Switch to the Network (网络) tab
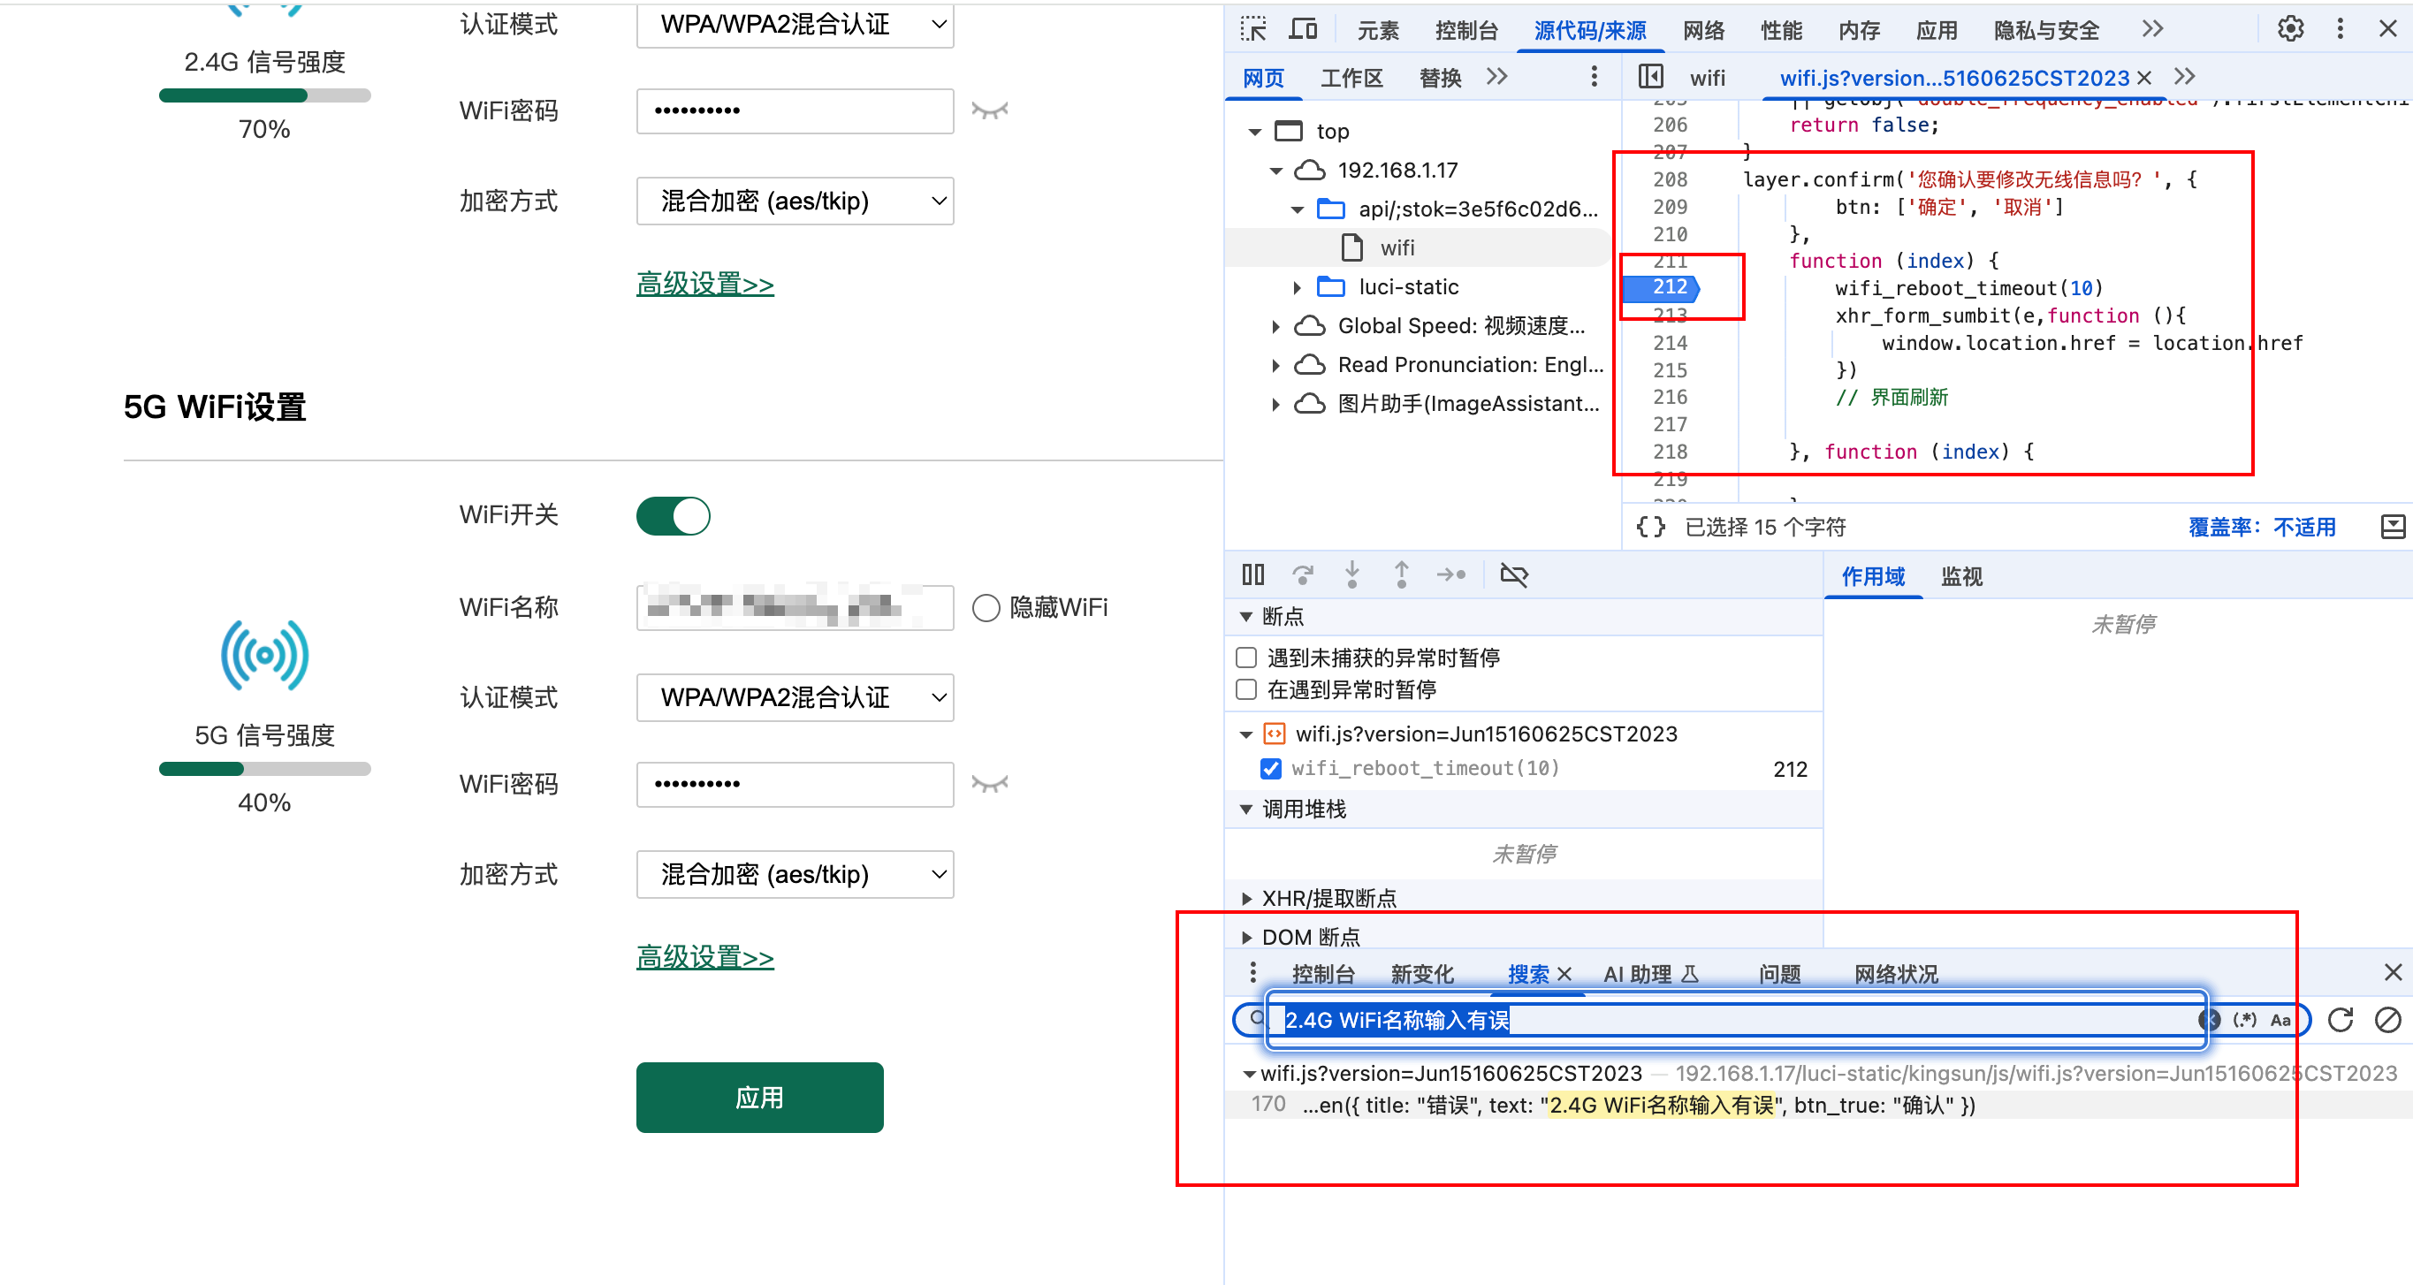The width and height of the screenshot is (2413, 1285). pyautogui.click(x=1703, y=30)
